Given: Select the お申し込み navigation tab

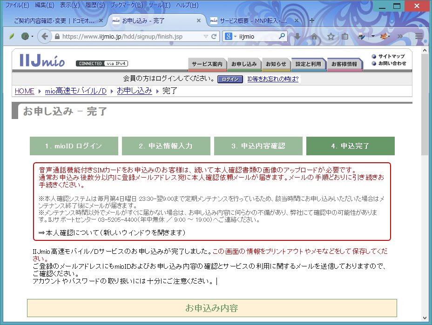Looking at the screenshot, I should click(x=244, y=64).
